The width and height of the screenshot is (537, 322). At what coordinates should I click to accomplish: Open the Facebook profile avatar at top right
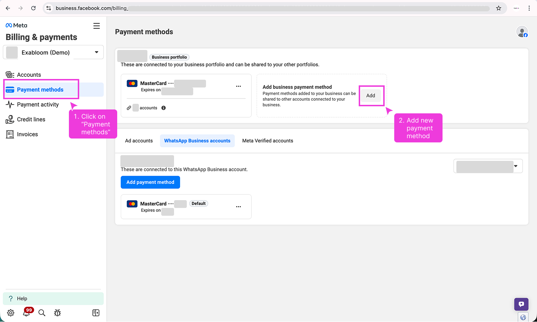(522, 32)
